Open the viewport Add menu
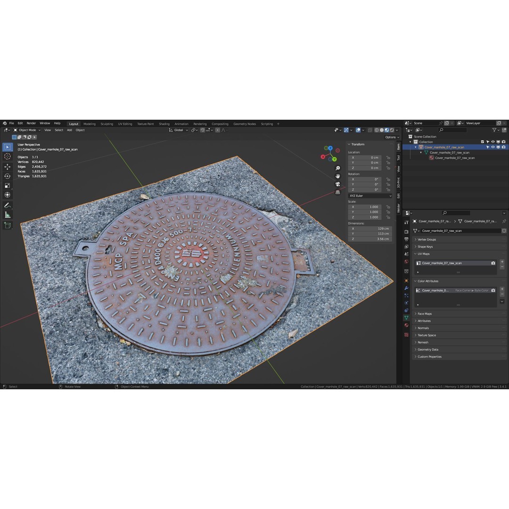 point(69,130)
